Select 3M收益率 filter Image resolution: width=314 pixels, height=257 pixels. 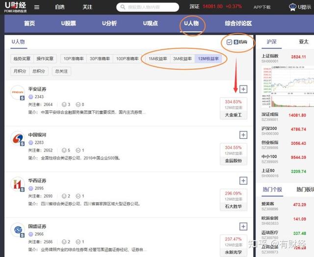pyautogui.click(x=183, y=59)
